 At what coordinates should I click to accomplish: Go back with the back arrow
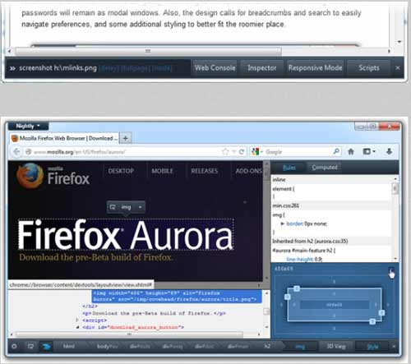[x=16, y=152]
